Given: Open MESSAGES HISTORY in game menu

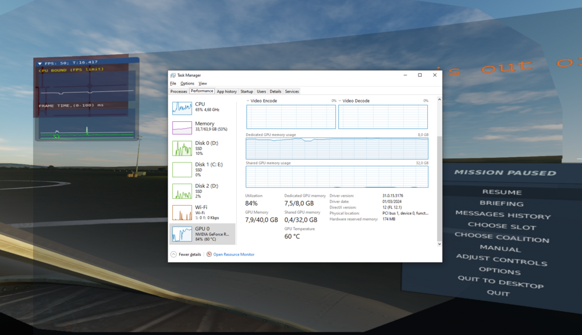Looking at the screenshot, I should 503,214.
